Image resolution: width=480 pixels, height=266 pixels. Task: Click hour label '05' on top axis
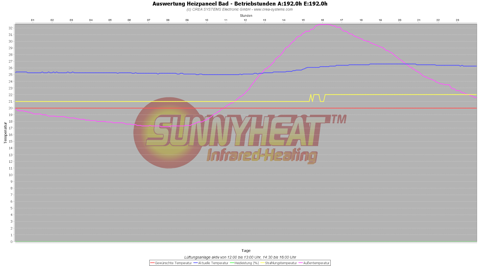(x=110, y=20)
